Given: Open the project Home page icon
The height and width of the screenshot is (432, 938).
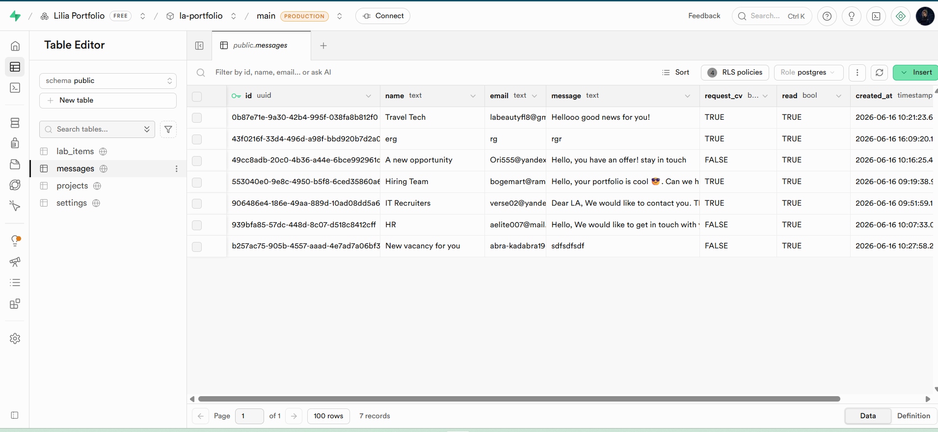Looking at the screenshot, I should coord(15,46).
